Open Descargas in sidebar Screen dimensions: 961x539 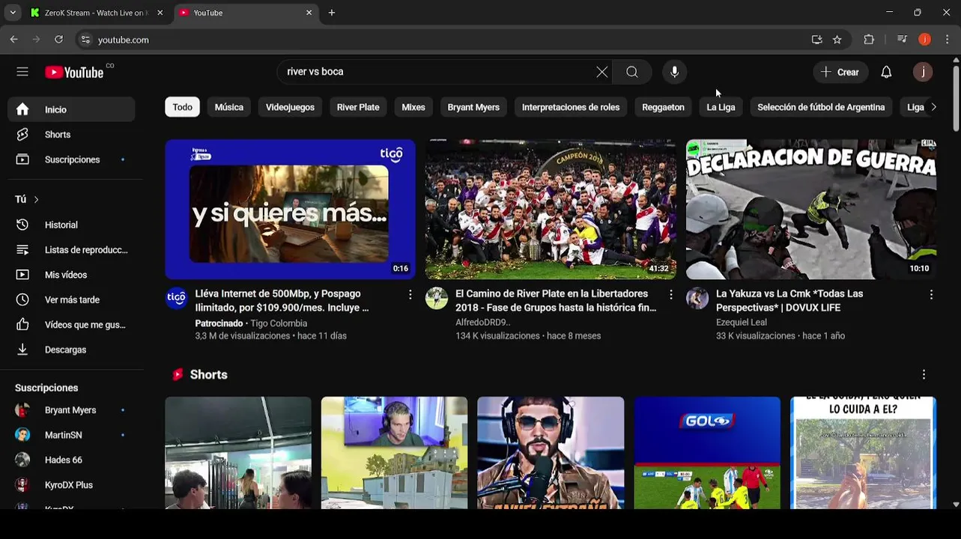click(x=71, y=350)
